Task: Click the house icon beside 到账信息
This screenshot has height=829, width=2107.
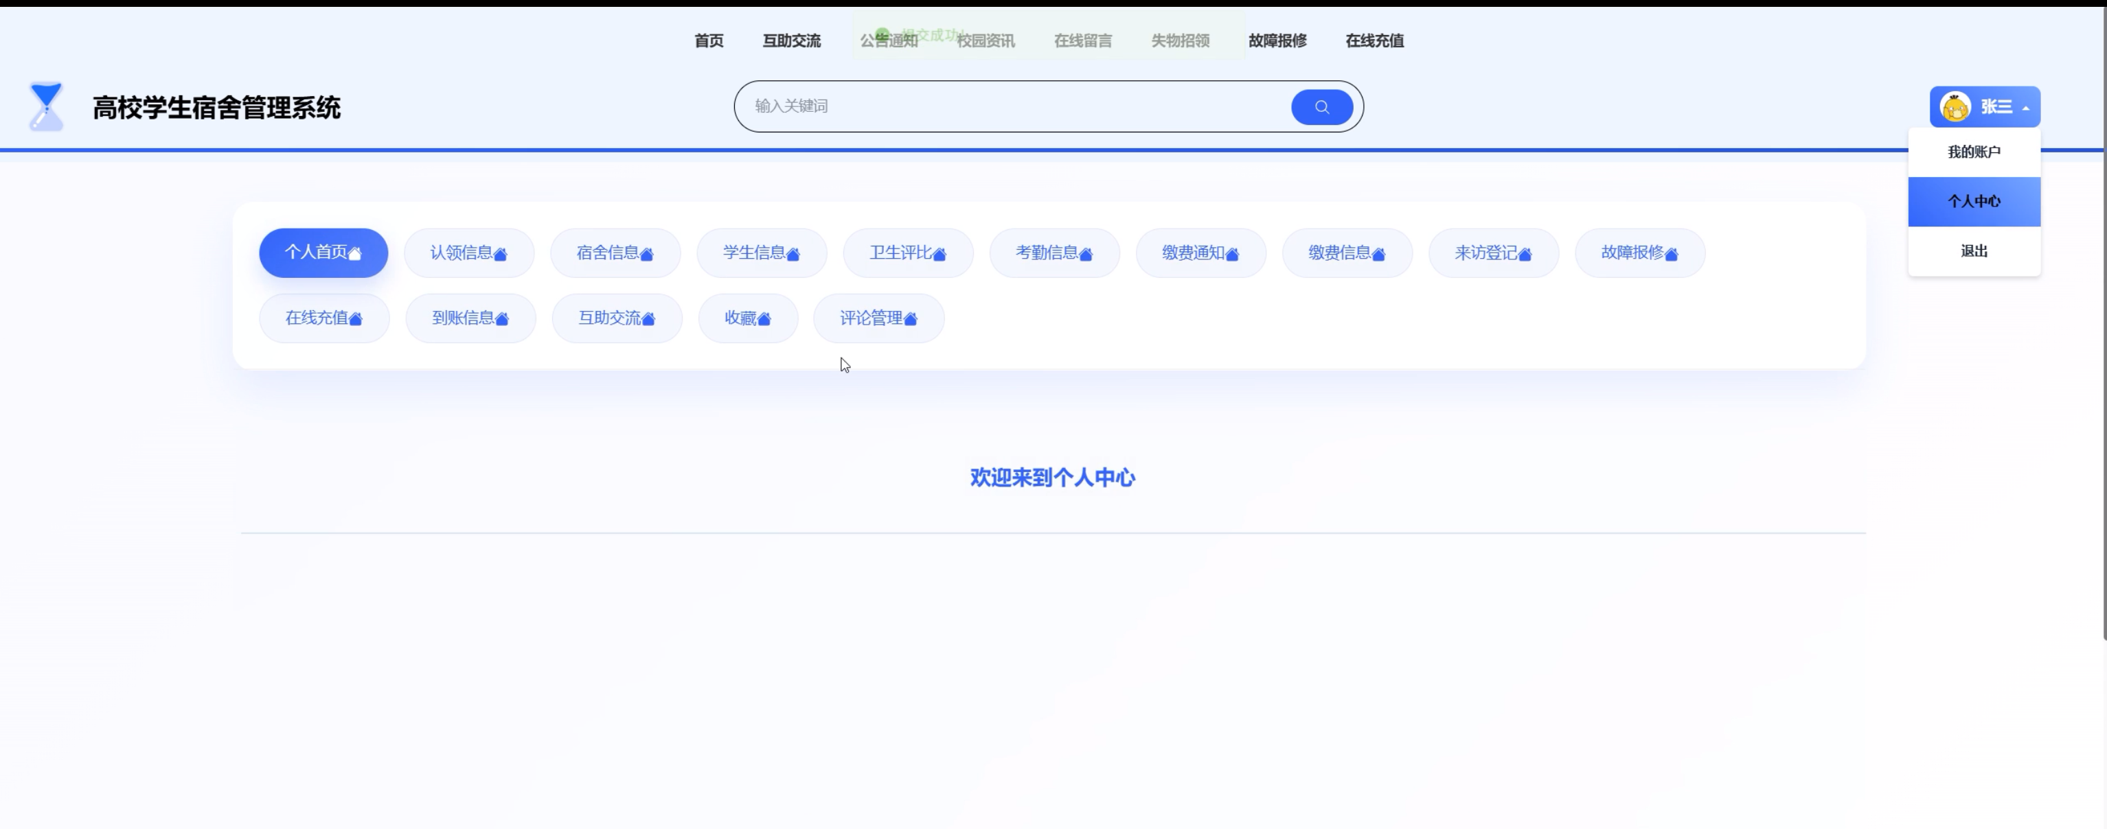Action: tap(502, 319)
